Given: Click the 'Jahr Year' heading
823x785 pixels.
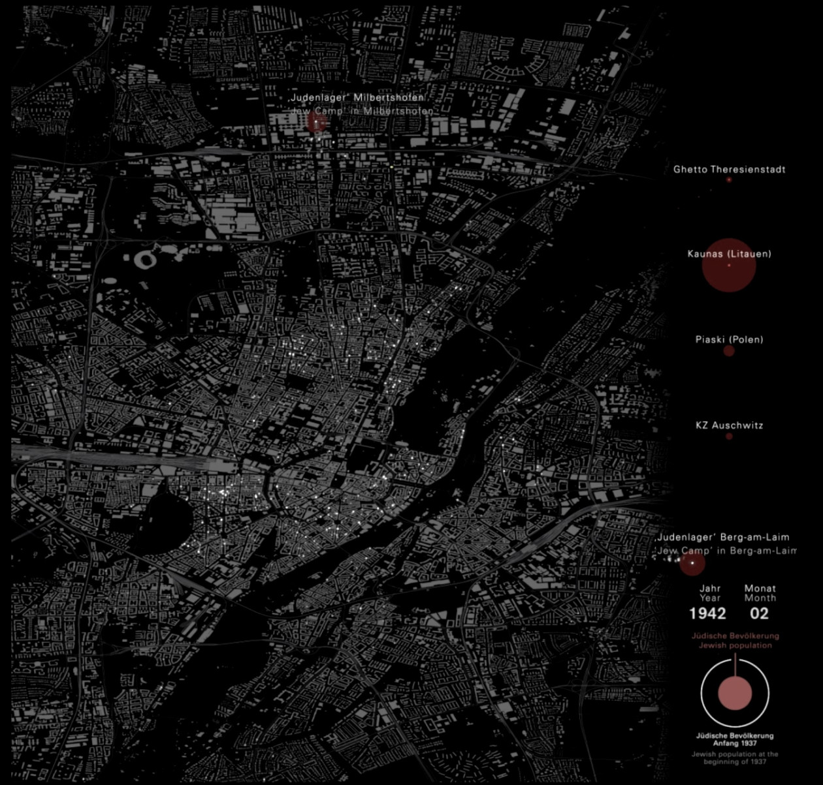Looking at the screenshot, I should click(x=710, y=593).
